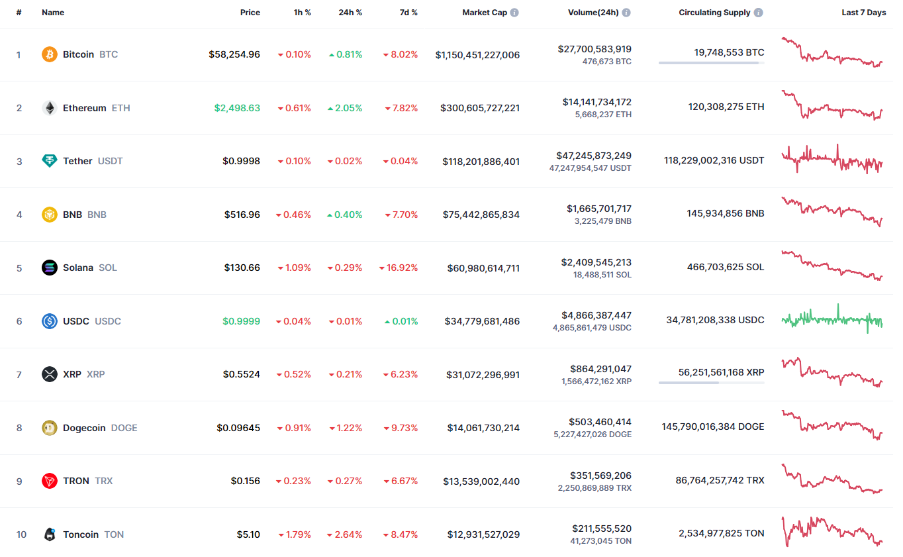903x557 pixels.
Task: Click the Ethereum diamond logo
Action: click(50, 108)
